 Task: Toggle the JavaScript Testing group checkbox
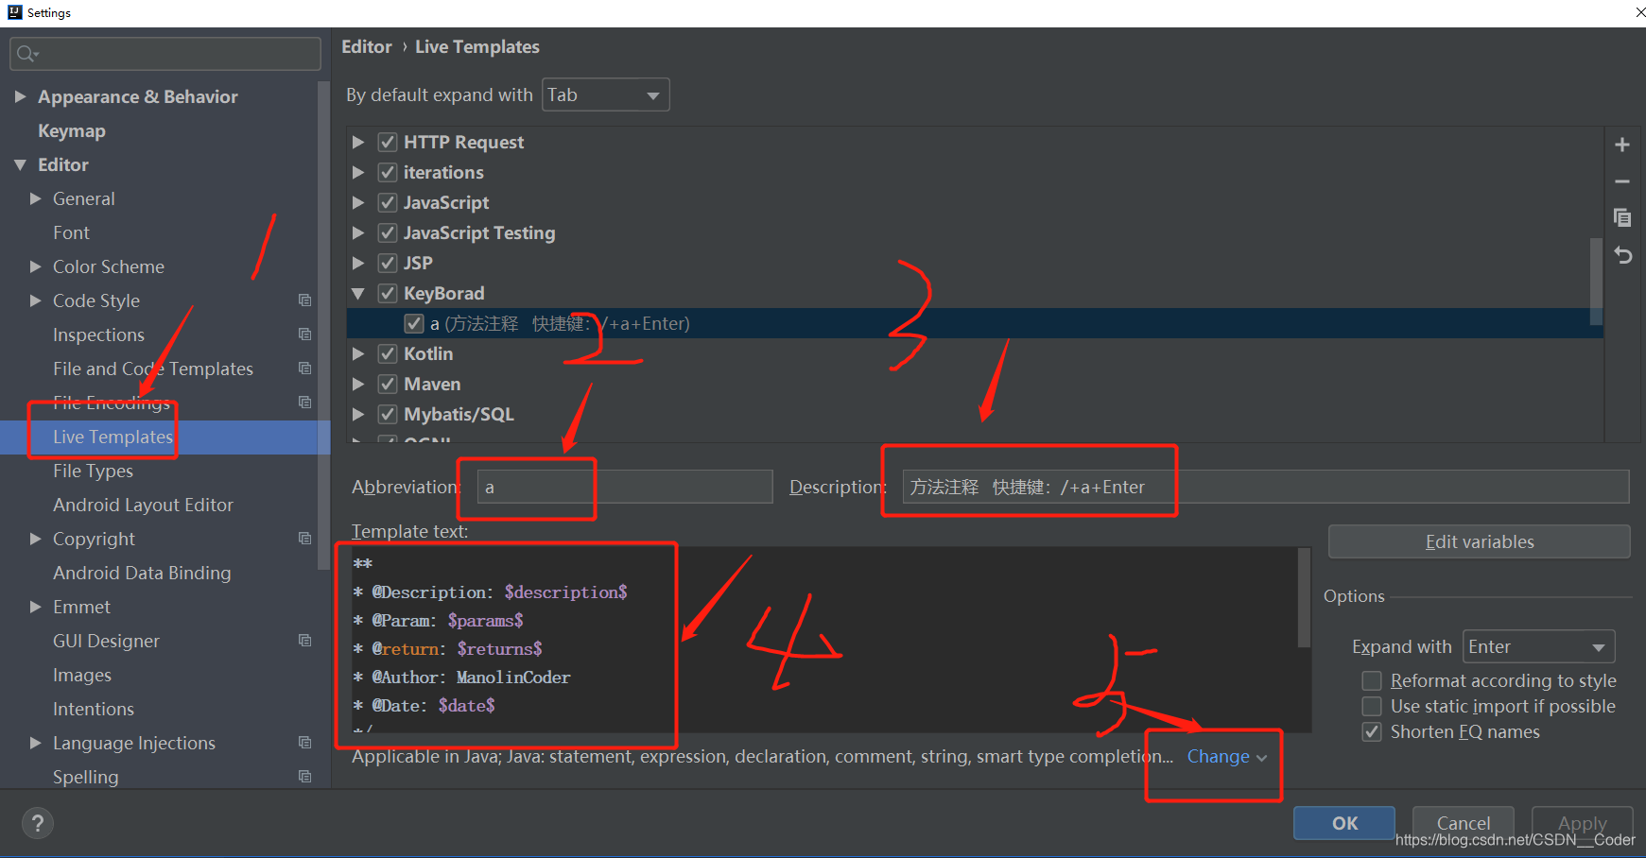pyautogui.click(x=387, y=232)
